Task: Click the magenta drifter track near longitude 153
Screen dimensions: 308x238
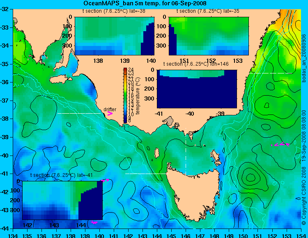Action: [x=280, y=144]
